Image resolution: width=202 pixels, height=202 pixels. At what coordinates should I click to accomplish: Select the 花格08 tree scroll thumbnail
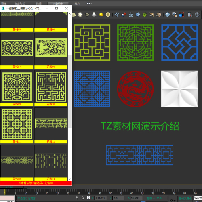coord(51,48)
